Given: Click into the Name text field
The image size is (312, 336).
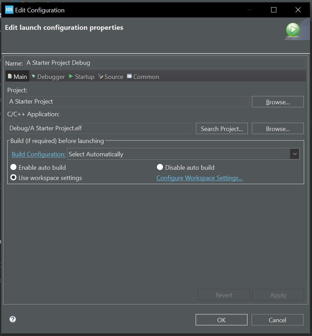Looking at the screenshot, I should point(165,63).
